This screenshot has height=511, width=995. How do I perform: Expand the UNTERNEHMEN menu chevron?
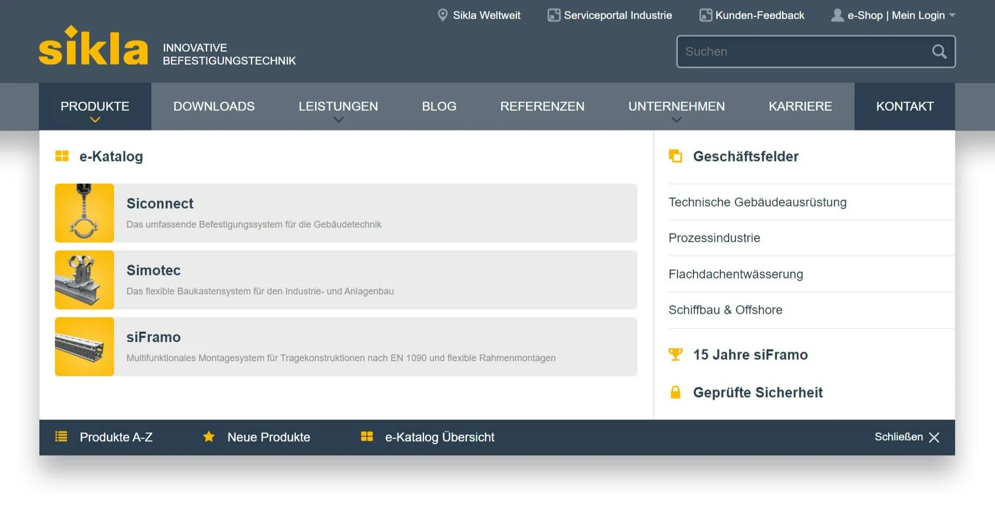point(676,120)
